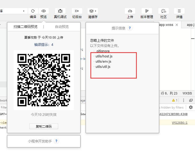Image resolution: width=195 pixels, height=167 pixels.
Task: Click the 详情 toolbar label
Action: 179,17
